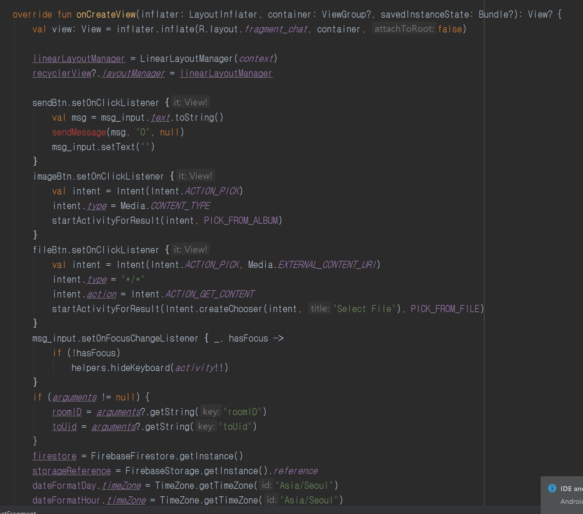Click the "FirebaseStorage" class name

[x=162, y=471]
